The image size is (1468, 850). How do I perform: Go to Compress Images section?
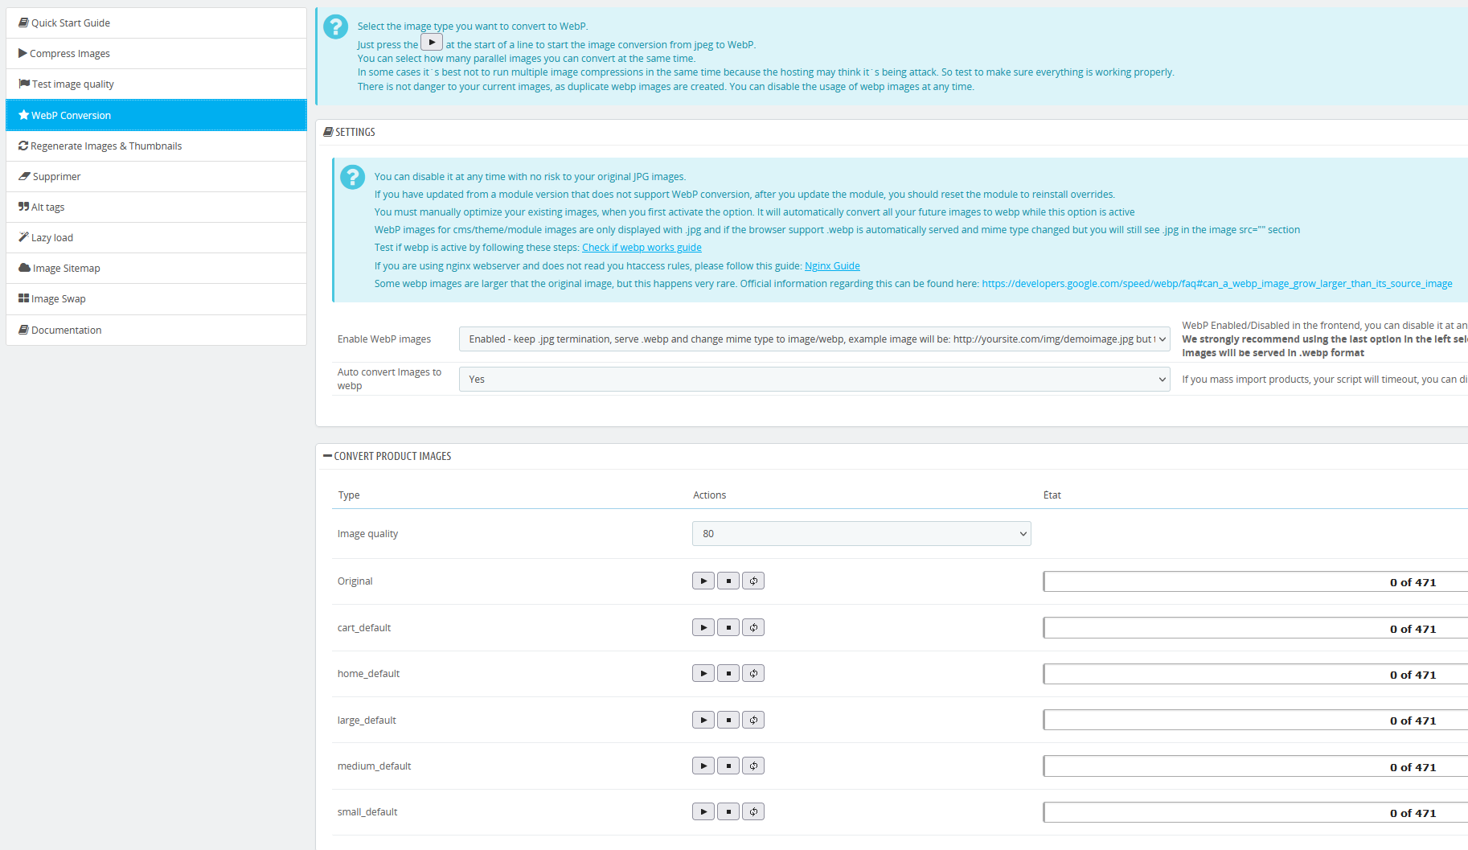coord(157,54)
